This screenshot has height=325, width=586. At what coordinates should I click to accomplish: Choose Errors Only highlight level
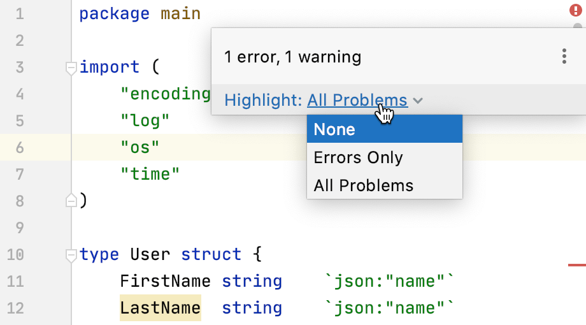point(384,157)
